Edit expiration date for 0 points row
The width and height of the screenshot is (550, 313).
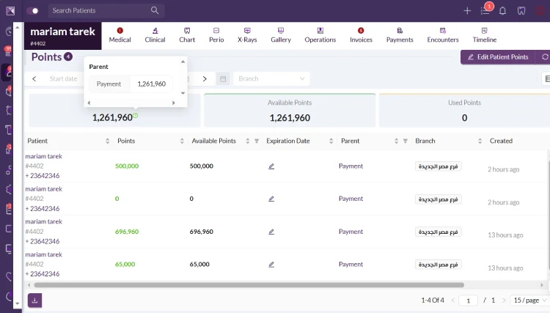tap(271, 199)
